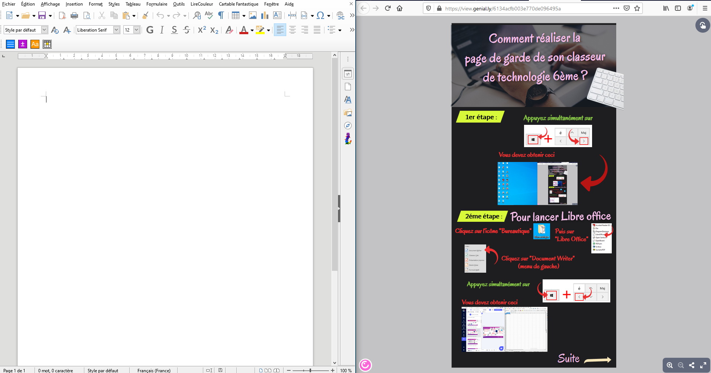Open the bullet list dropdown arrow
Image resolution: width=711 pixels, height=373 pixels.
tap(340, 30)
